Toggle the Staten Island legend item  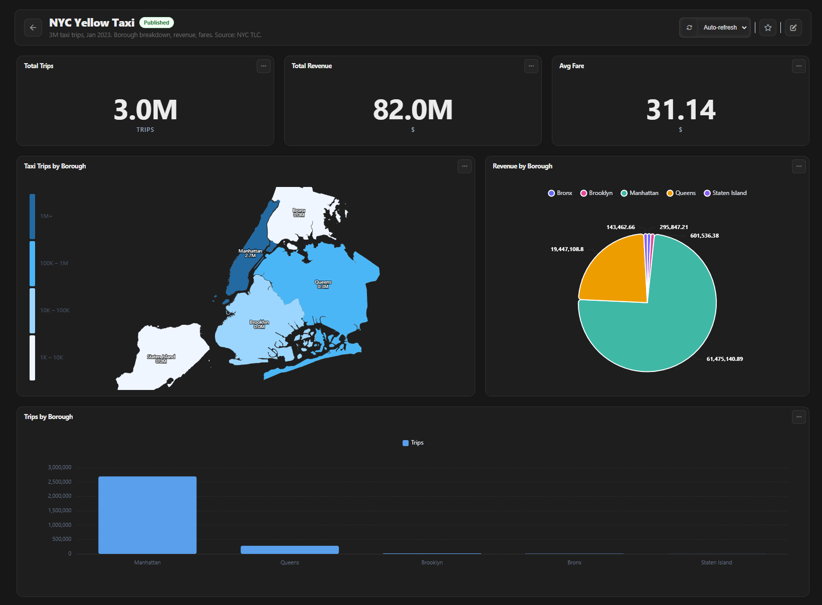pyautogui.click(x=725, y=193)
